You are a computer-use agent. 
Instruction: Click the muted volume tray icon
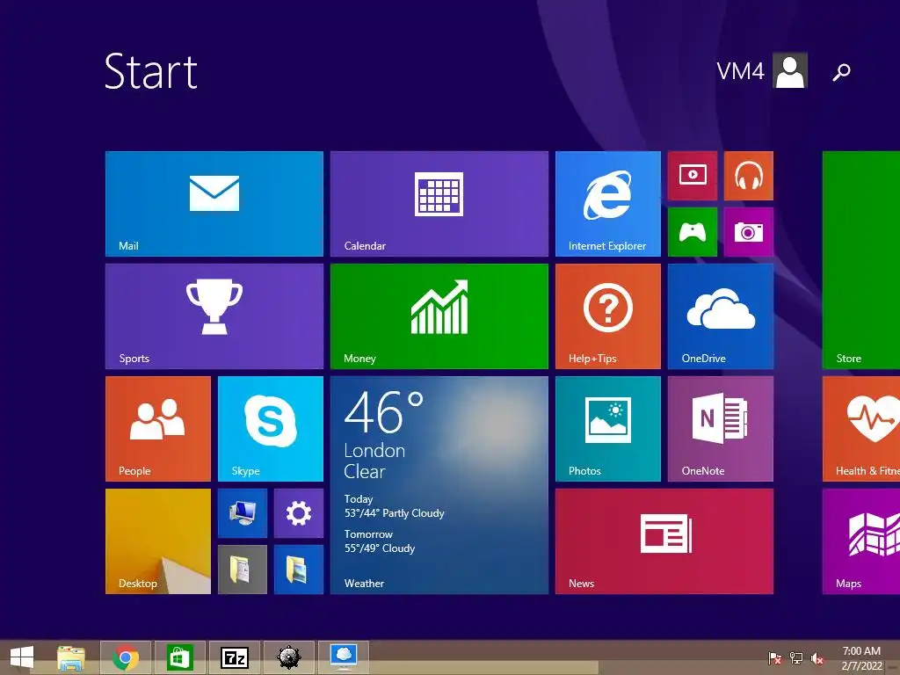(817, 657)
